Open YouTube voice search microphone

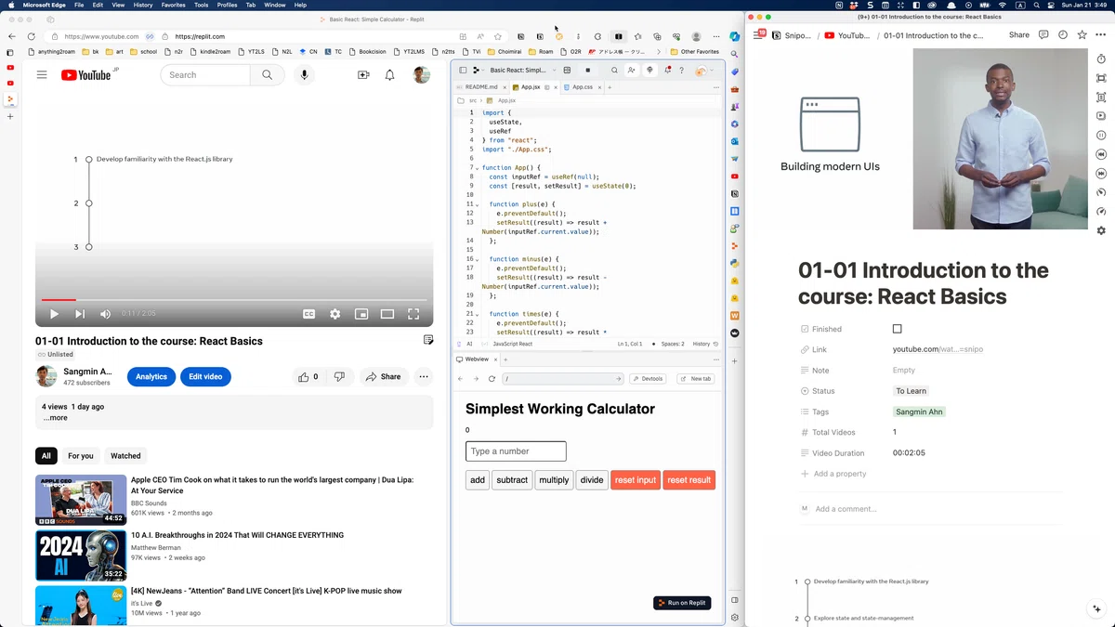click(304, 75)
